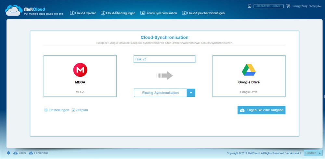
Task: Toggle the Zeitplan checkbox
Action: click(73, 110)
